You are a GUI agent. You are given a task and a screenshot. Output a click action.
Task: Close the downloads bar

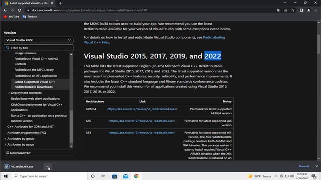click(x=316, y=166)
